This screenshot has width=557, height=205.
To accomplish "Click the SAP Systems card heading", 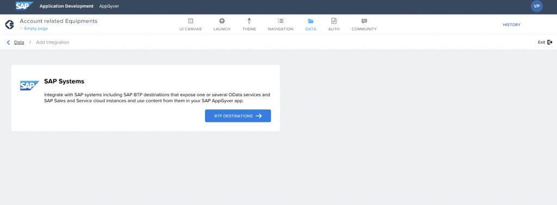I will pos(64,82).
